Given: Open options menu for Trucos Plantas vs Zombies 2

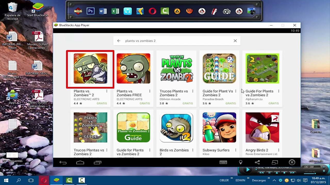Looking at the screenshot, I should 107,150.
